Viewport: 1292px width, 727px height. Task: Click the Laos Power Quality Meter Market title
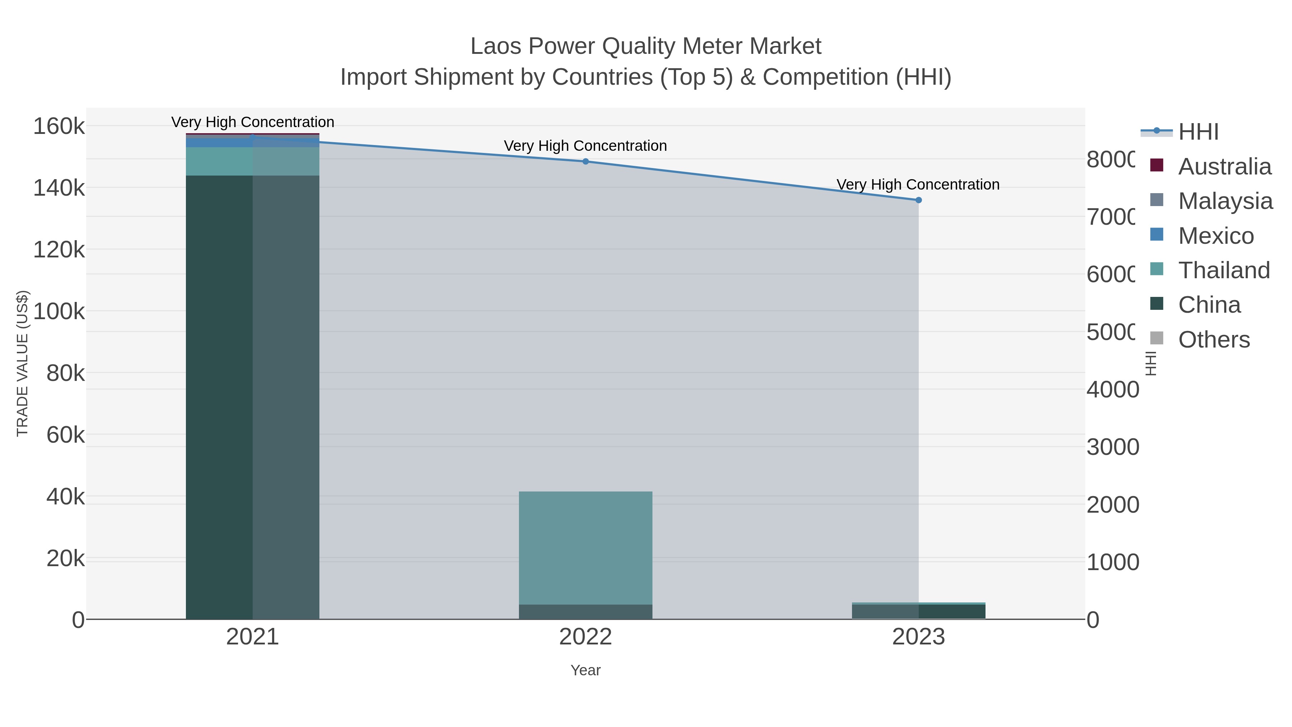(x=646, y=46)
